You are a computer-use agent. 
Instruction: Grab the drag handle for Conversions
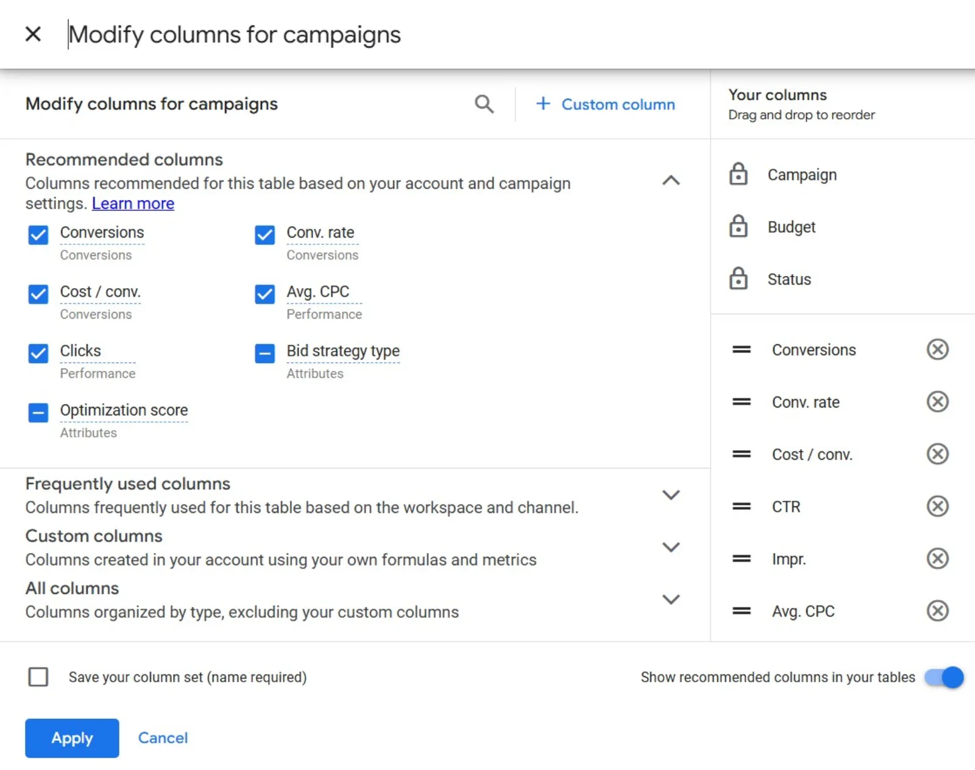click(742, 350)
